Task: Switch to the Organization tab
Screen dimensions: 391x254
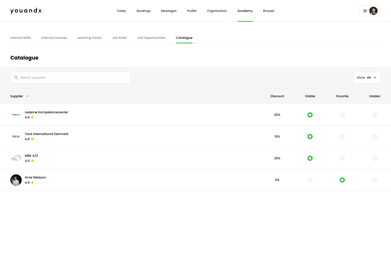Action: (217, 11)
